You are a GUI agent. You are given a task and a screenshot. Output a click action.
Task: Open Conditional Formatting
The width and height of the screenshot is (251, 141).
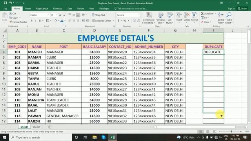point(149,18)
